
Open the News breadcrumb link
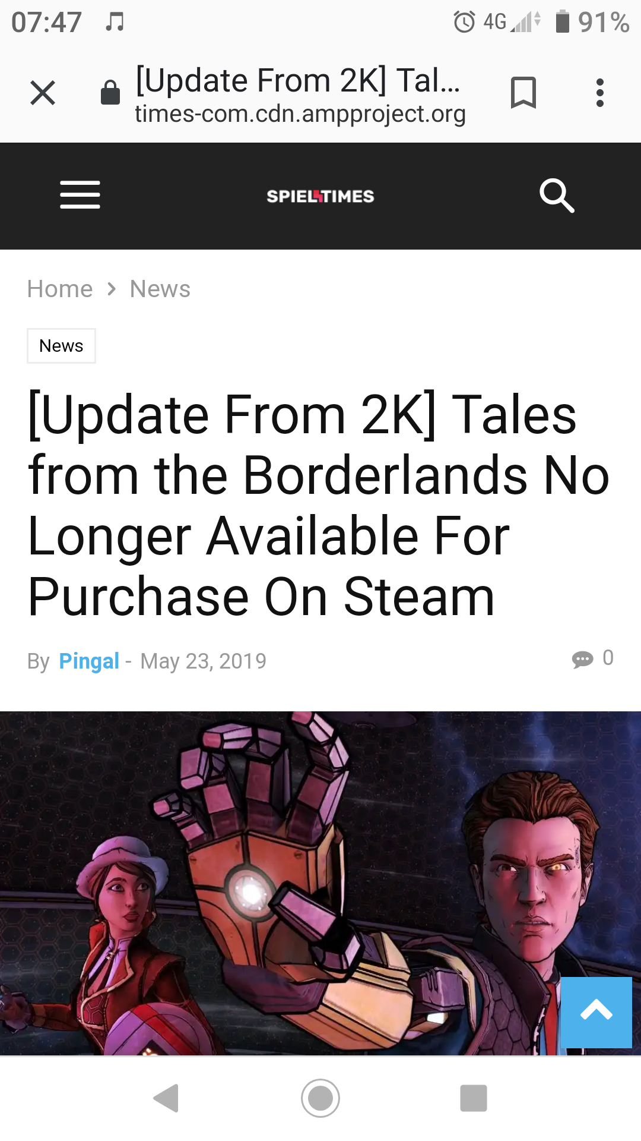click(x=160, y=289)
